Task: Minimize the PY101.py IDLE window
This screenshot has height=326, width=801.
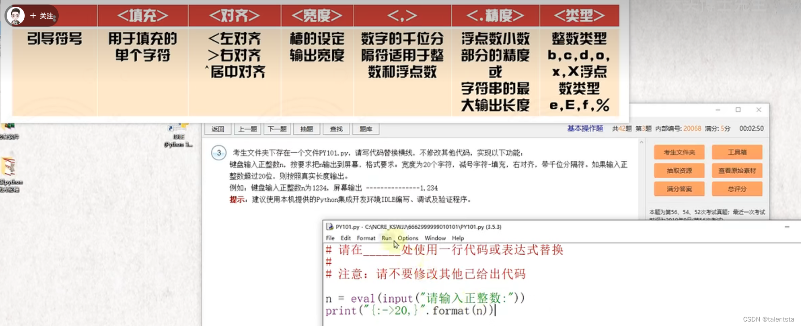Action: (x=787, y=227)
